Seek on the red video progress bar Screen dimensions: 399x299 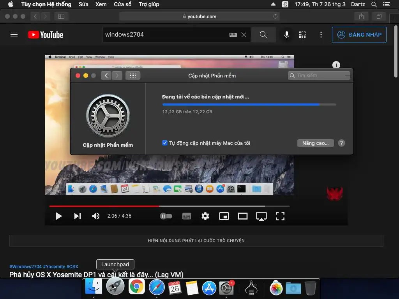pos(169,206)
